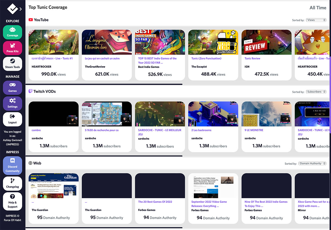
Task: Click the YouTube section icon
Action: click(x=31, y=20)
